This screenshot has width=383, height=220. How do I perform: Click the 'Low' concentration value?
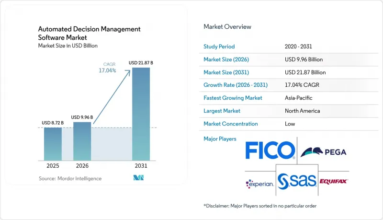(290, 124)
